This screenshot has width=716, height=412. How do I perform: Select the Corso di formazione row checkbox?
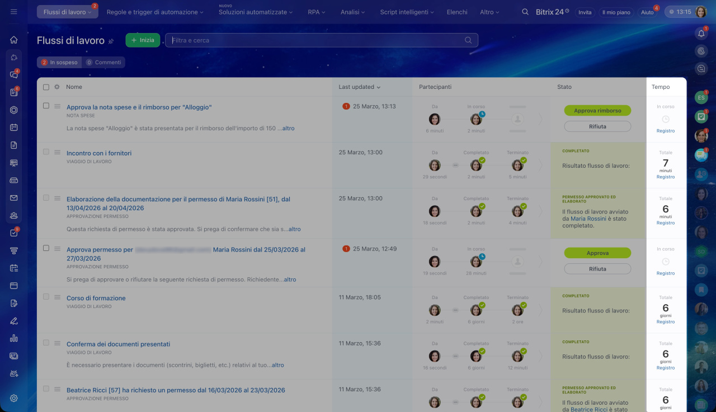click(x=46, y=297)
